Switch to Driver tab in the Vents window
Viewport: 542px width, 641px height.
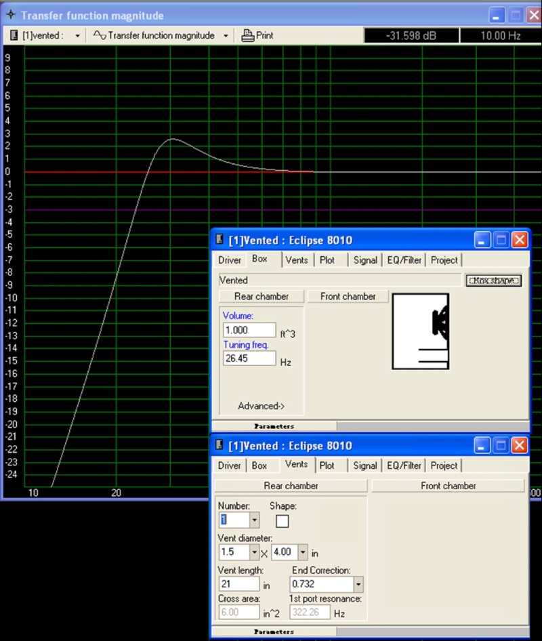coord(229,466)
